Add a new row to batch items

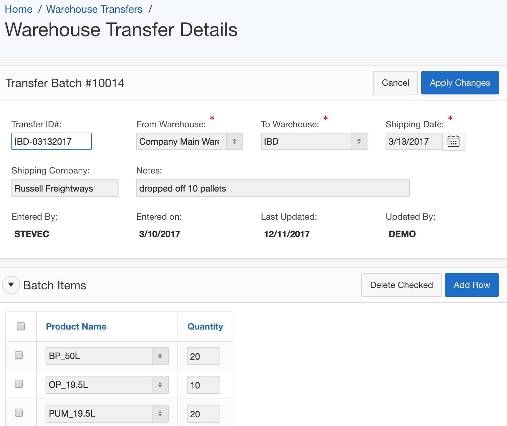472,285
